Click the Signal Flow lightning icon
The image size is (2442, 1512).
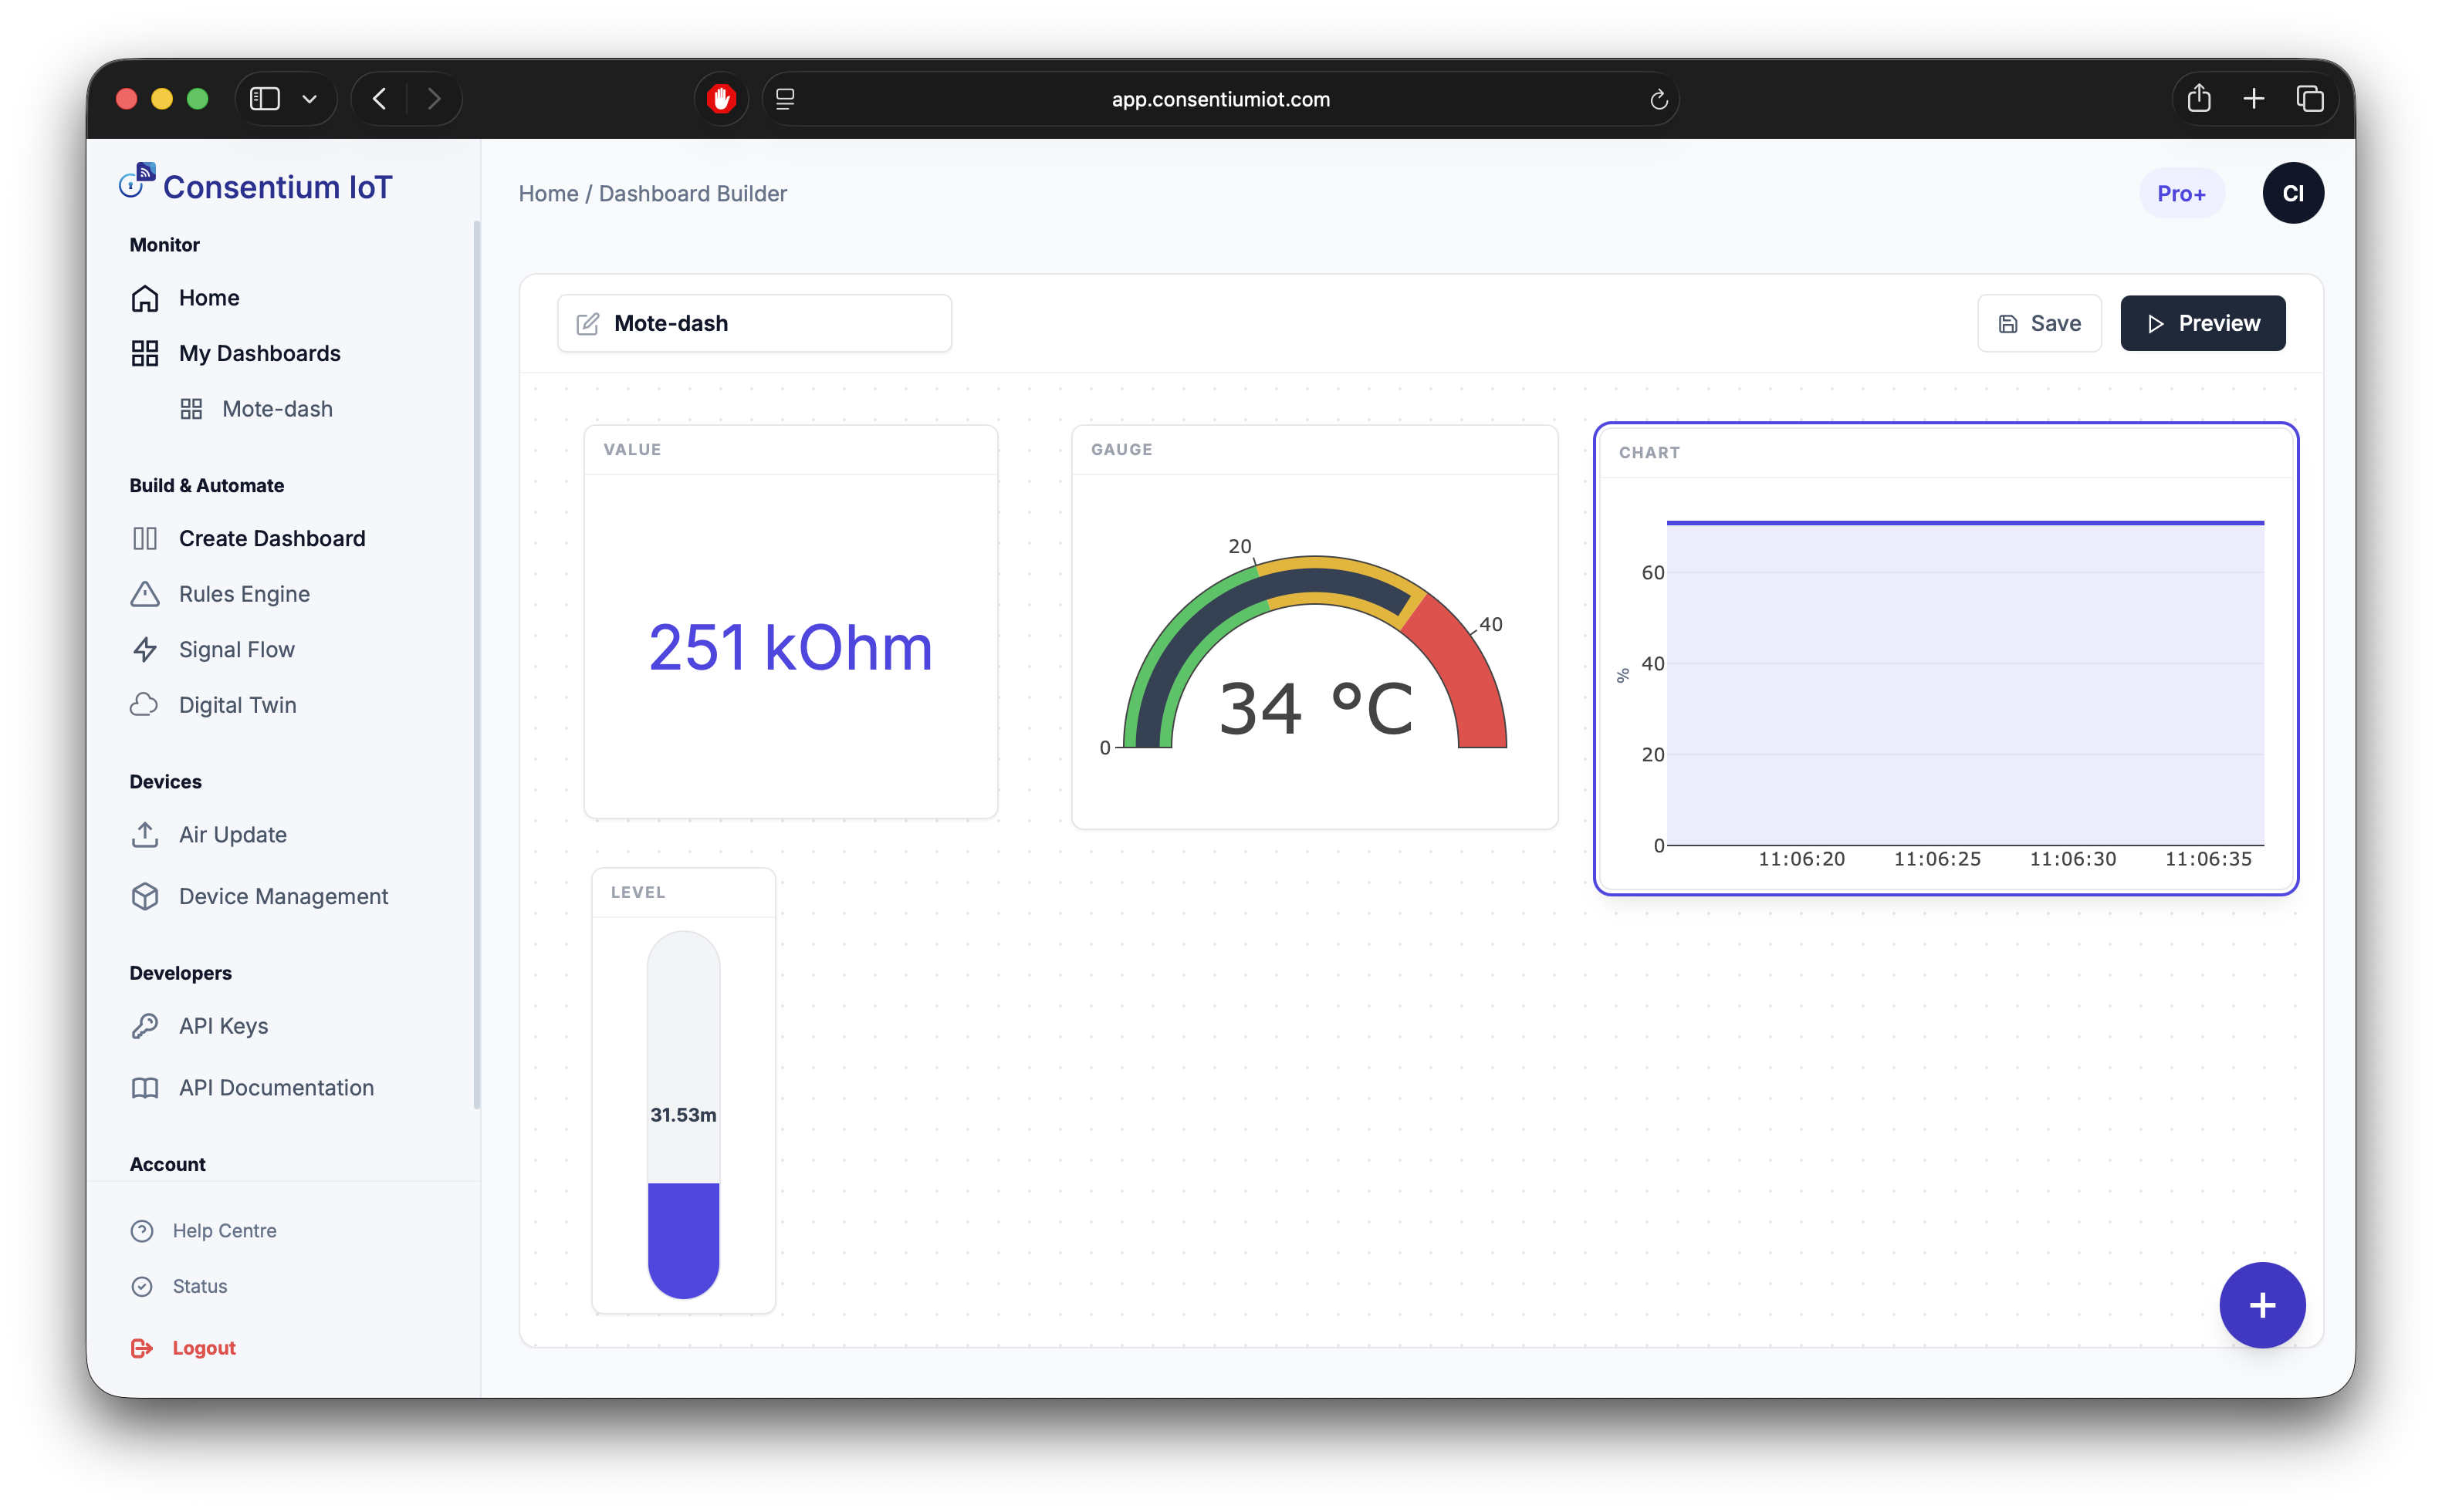pyautogui.click(x=144, y=649)
